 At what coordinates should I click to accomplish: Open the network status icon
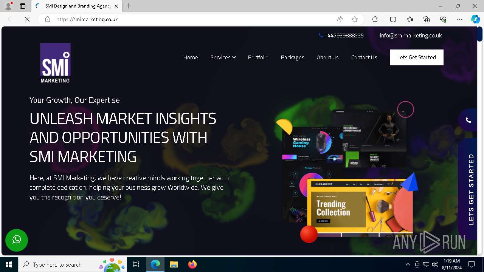click(x=426, y=264)
